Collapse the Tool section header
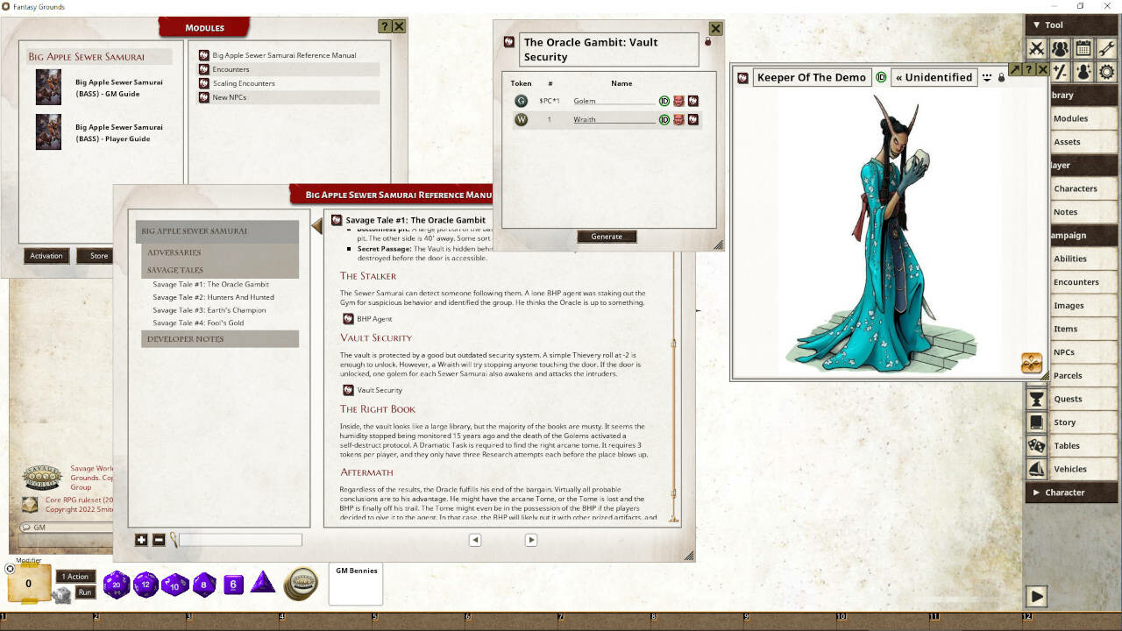This screenshot has width=1122, height=631. (x=1037, y=25)
